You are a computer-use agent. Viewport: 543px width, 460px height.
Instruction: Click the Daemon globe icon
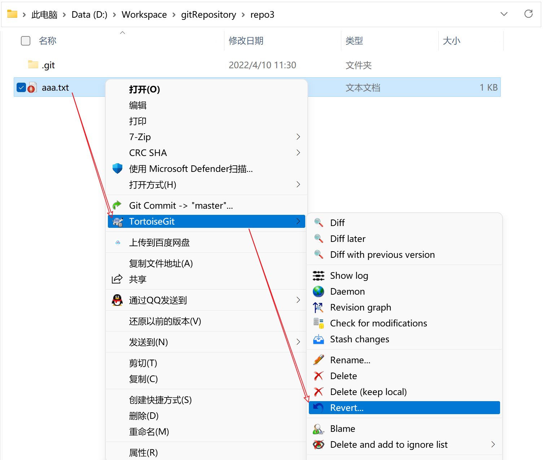[318, 291]
